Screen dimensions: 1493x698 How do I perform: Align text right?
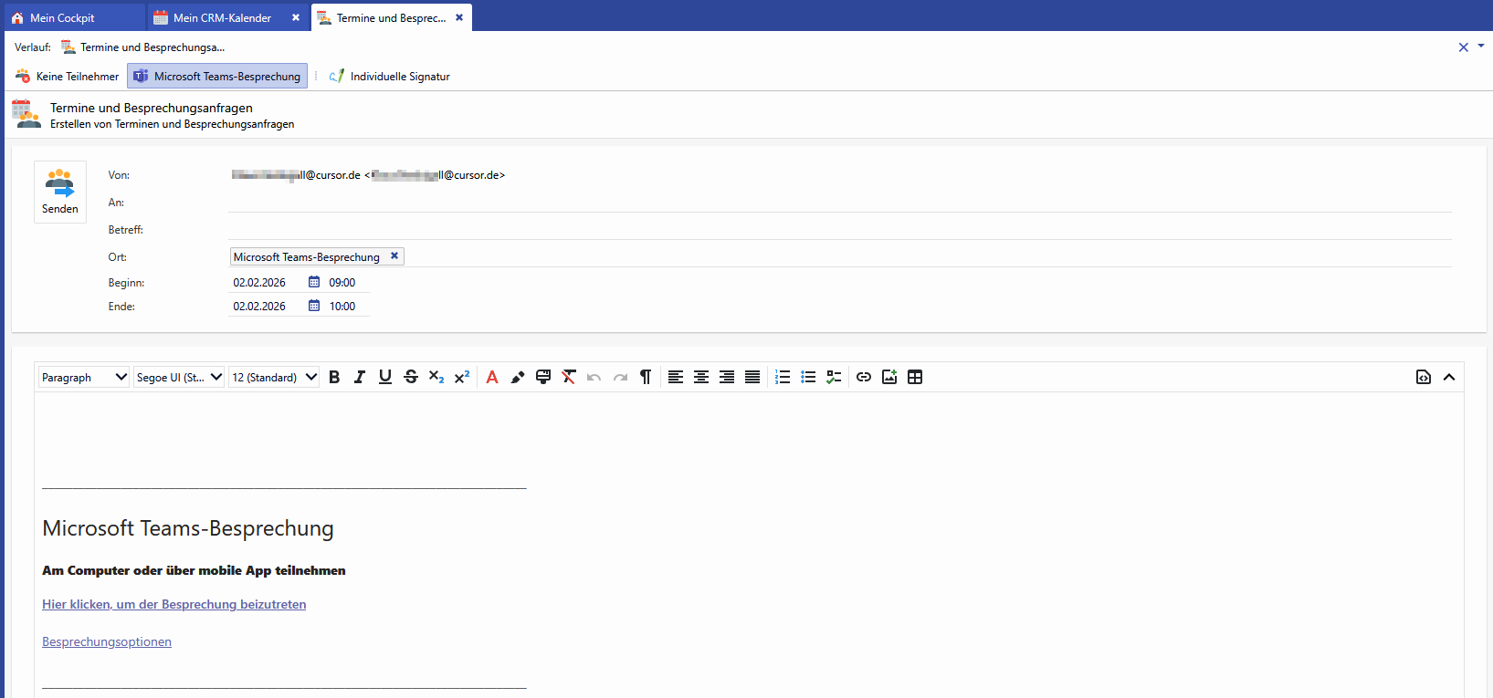(727, 377)
